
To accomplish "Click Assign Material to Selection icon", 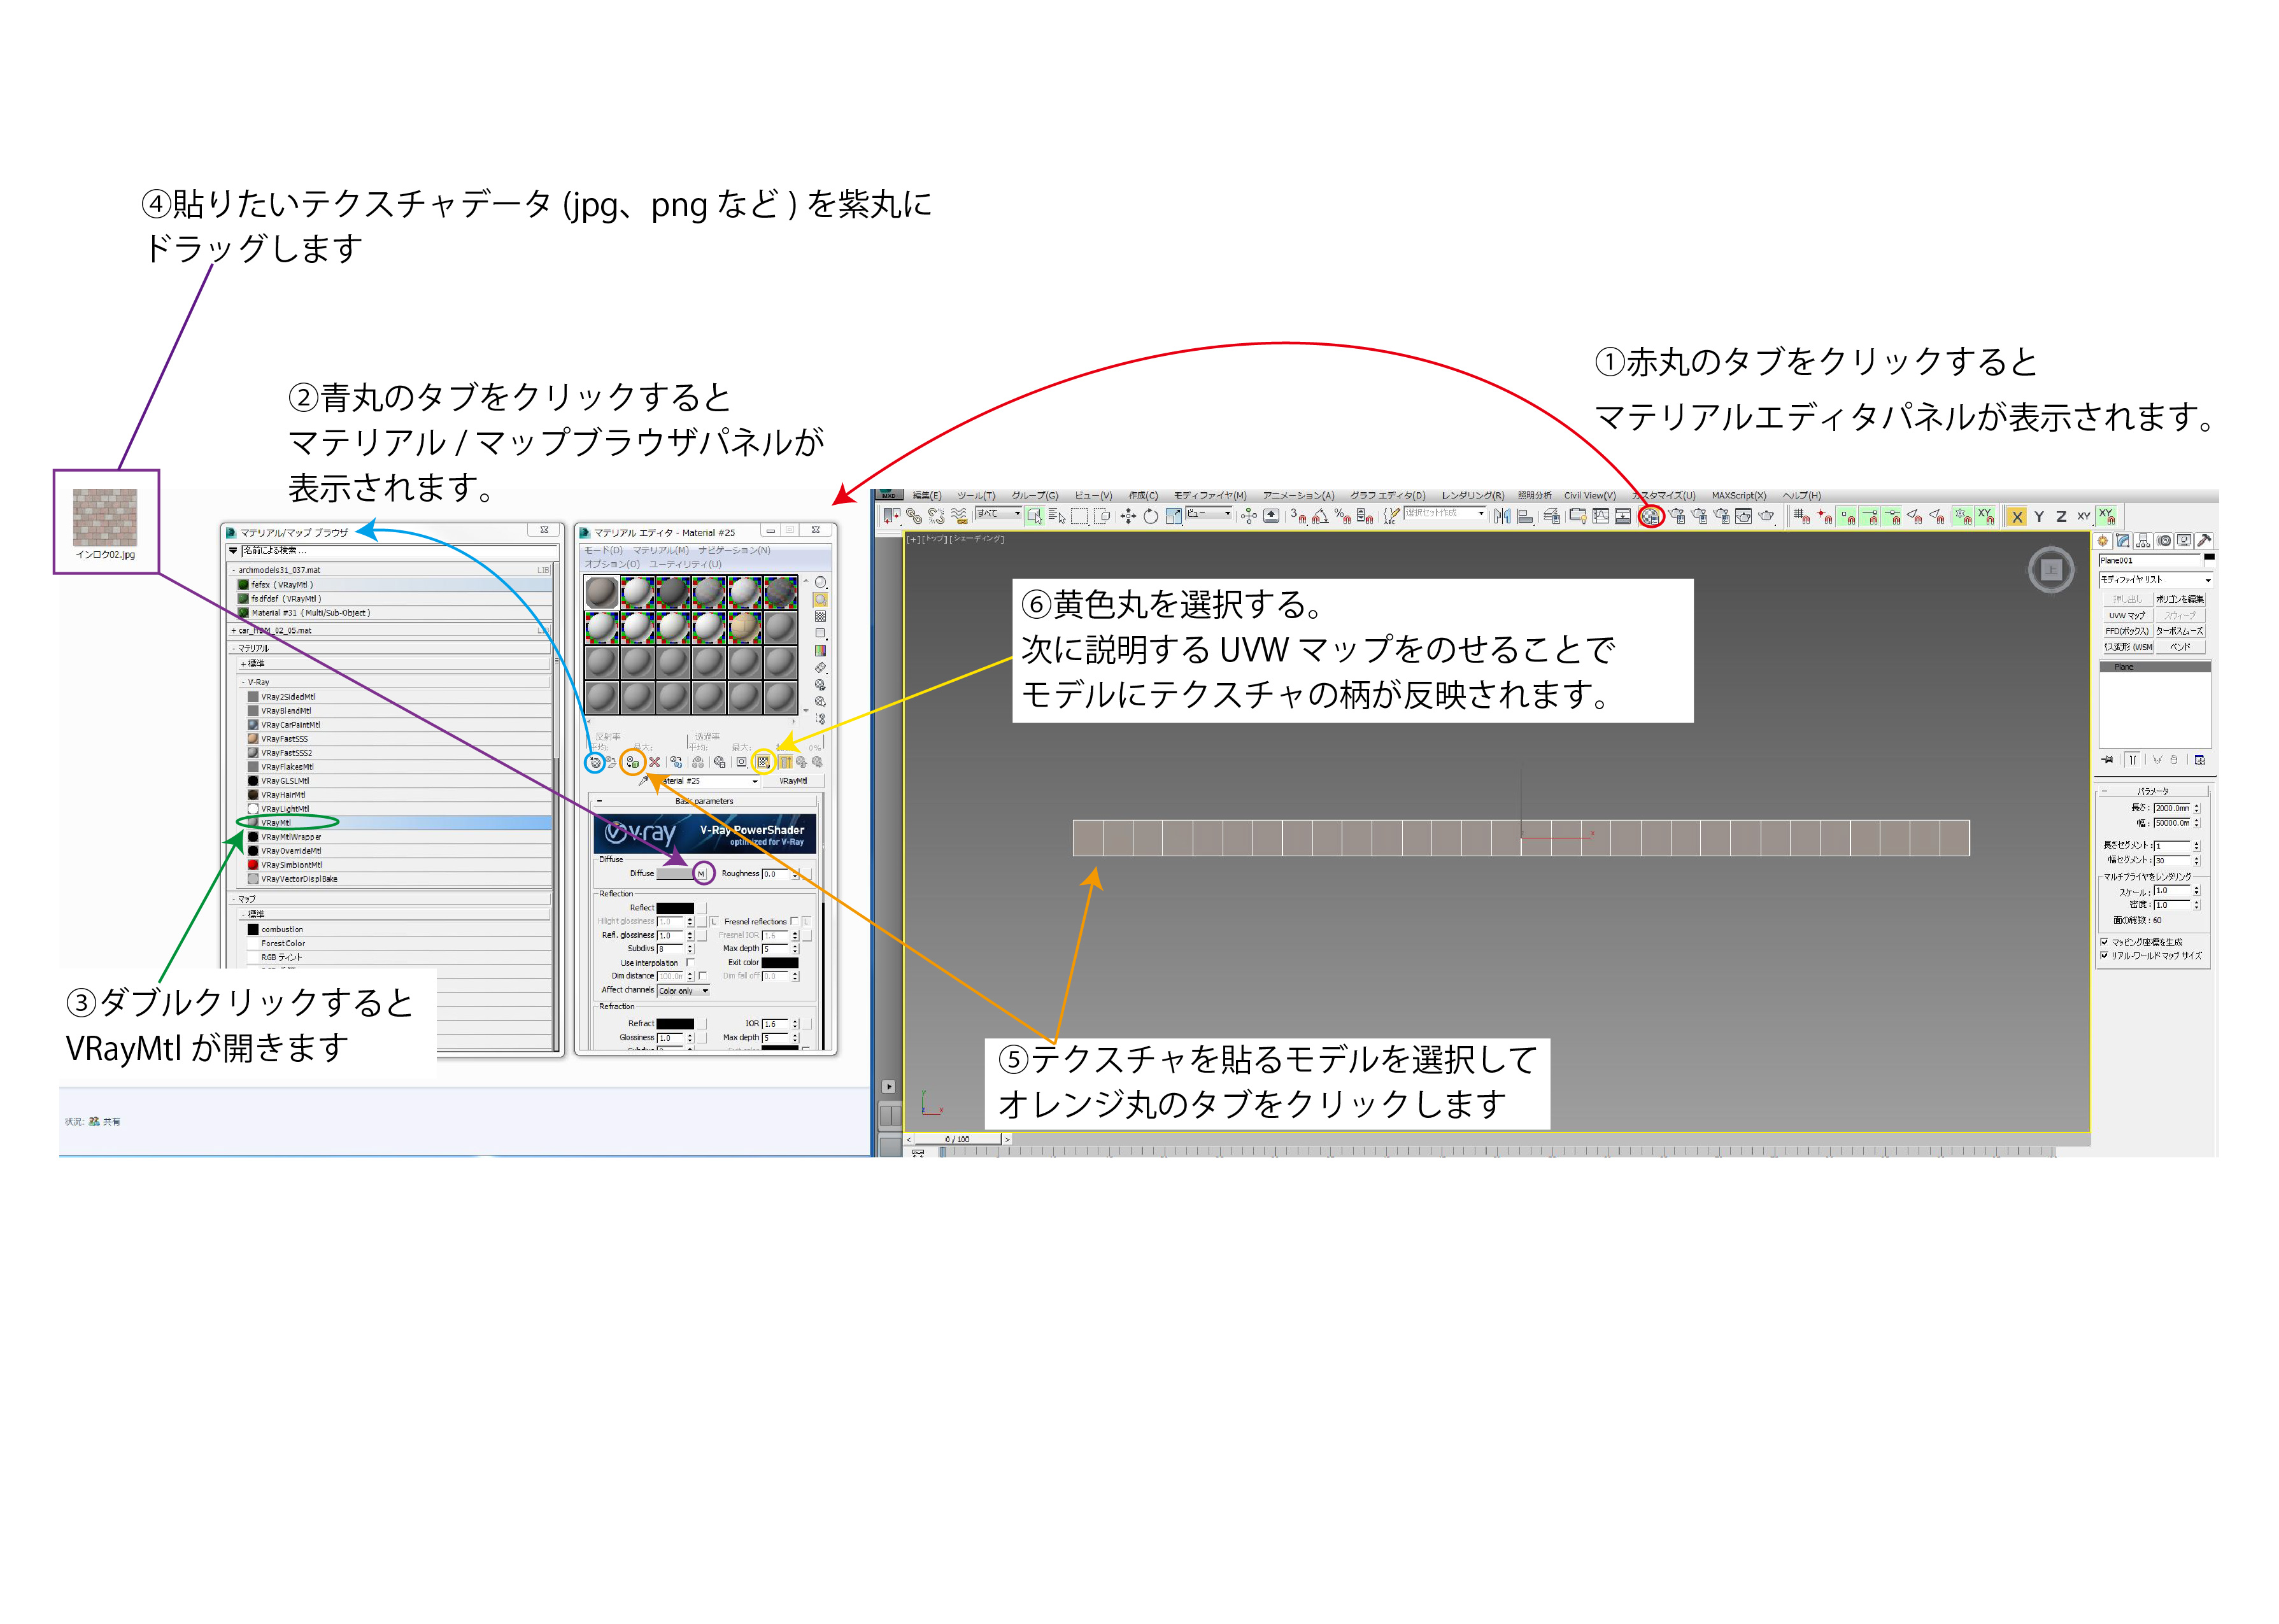I will coord(632,762).
